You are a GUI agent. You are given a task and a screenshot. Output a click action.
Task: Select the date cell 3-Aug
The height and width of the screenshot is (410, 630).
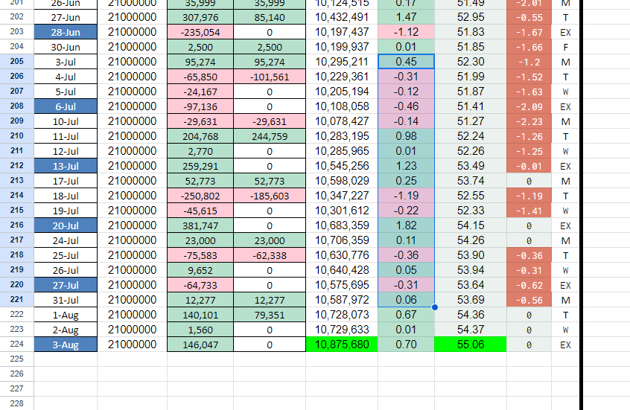[66, 345]
